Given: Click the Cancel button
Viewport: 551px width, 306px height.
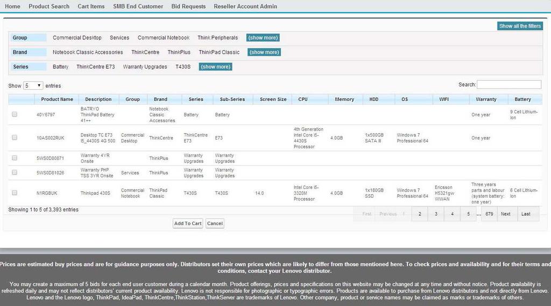Looking at the screenshot, I should click(215, 223).
